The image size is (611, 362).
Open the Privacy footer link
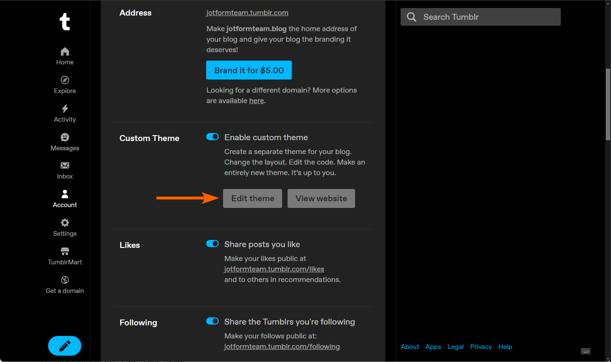(x=481, y=347)
